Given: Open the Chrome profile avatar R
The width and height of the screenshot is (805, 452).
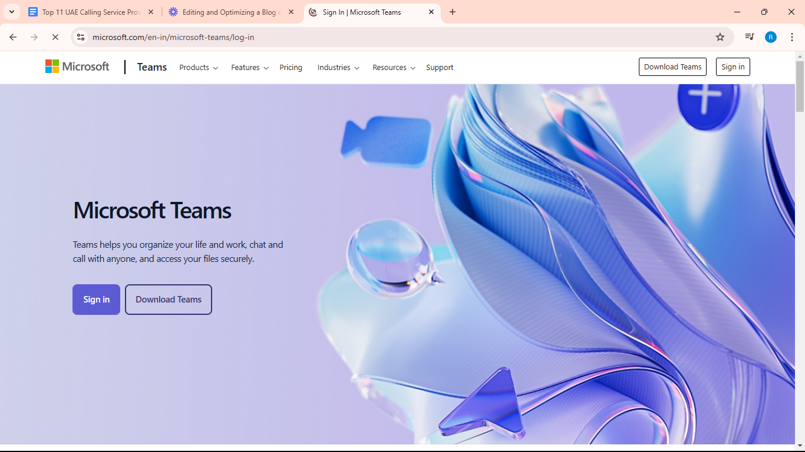Looking at the screenshot, I should pyautogui.click(x=771, y=37).
